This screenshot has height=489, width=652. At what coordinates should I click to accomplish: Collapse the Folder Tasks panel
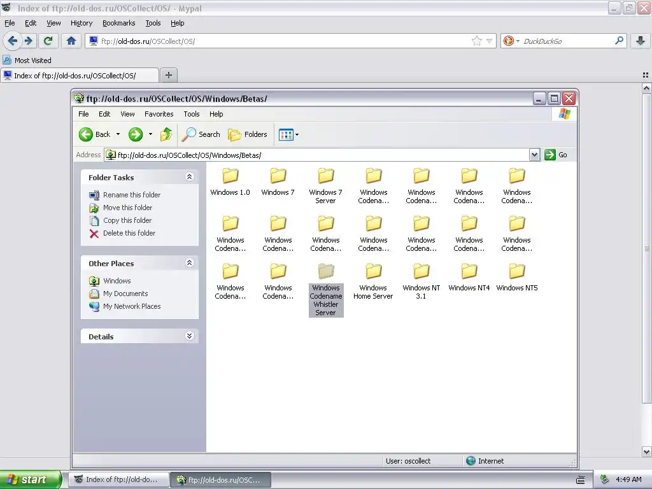189,177
